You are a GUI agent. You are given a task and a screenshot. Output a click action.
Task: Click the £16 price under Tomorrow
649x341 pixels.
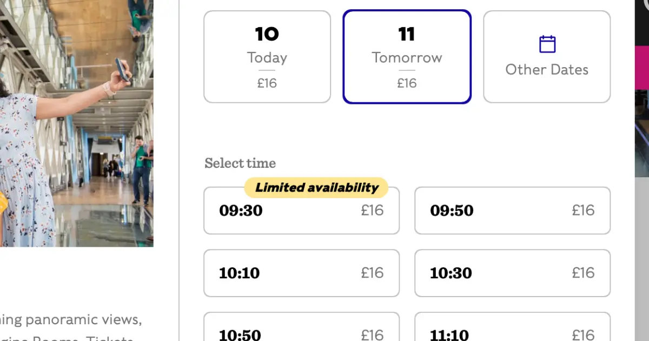click(407, 83)
